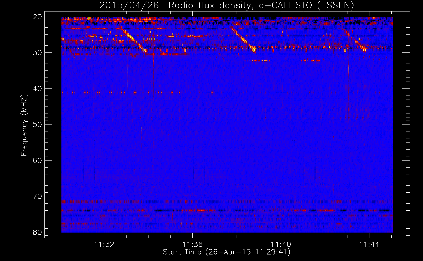Click the 40 MHz frequency tick label
Screen dimensions: 423x261
[x=37, y=89]
